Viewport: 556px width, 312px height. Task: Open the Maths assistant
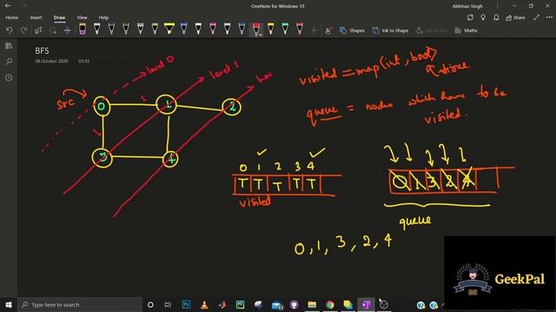(466, 31)
